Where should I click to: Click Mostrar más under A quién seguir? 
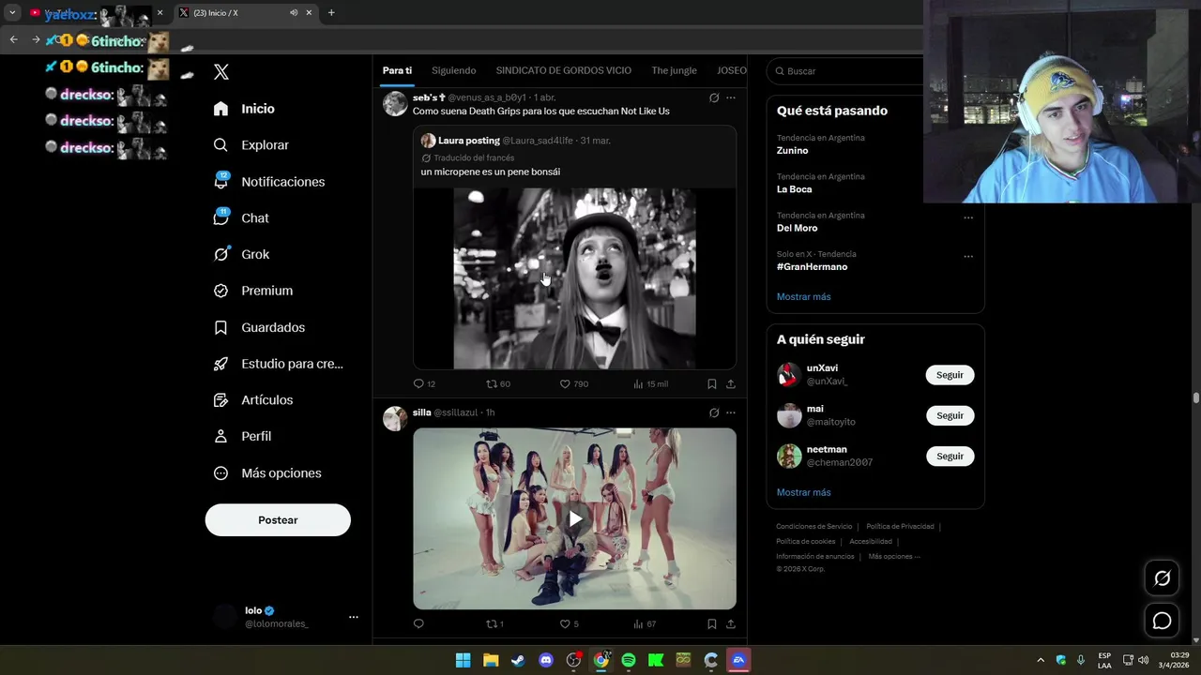click(x=804, y=492)
